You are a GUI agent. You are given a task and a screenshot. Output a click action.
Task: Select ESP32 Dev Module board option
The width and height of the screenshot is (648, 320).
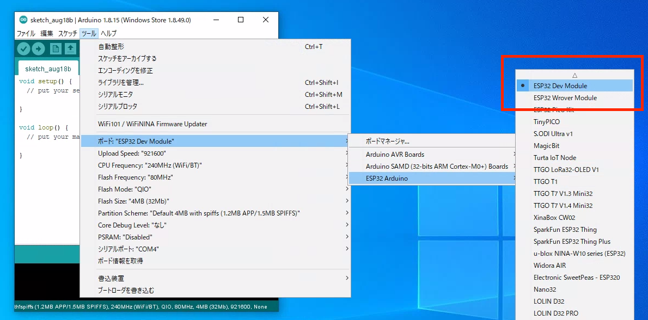tap(574, 86)
